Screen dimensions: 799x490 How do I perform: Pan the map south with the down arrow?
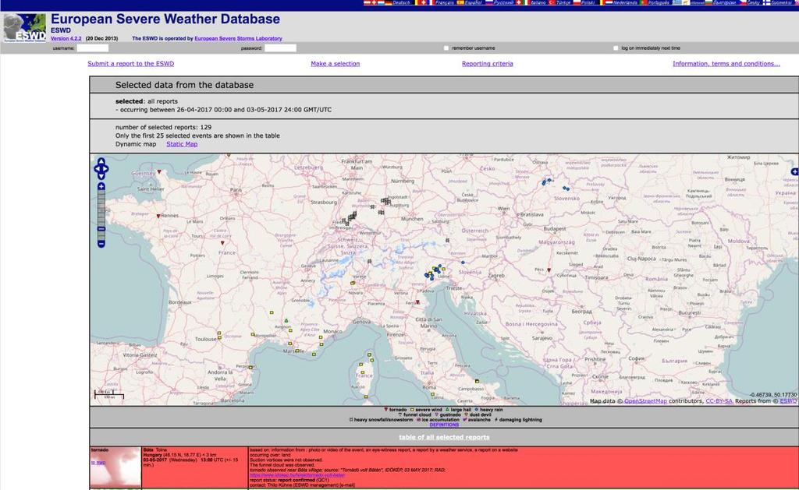tap(101, 176)
